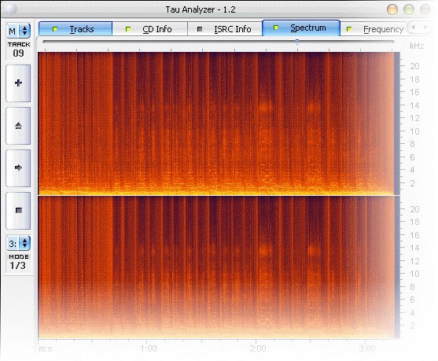Open the CD Info tab
438x361 pixels.
click(x=150, y=29)
